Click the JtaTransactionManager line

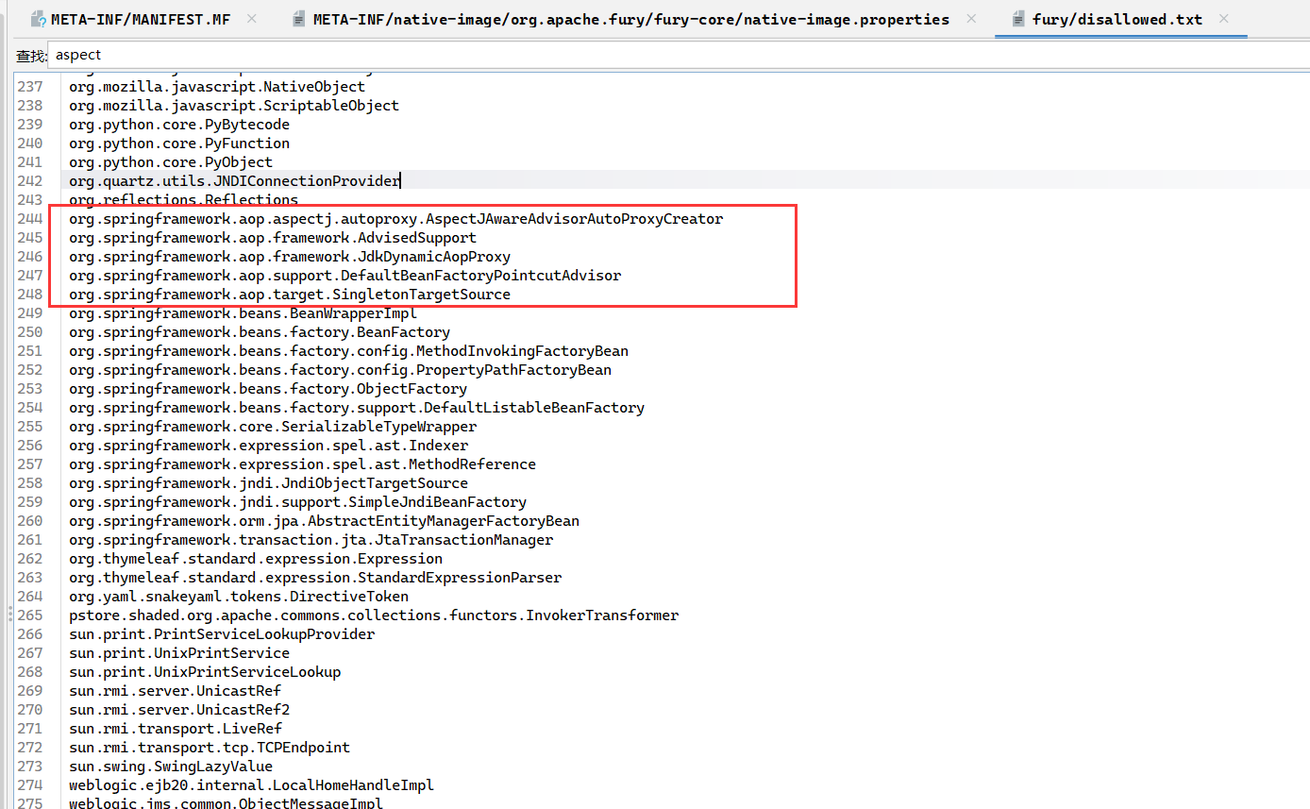[x=311, y=540]
